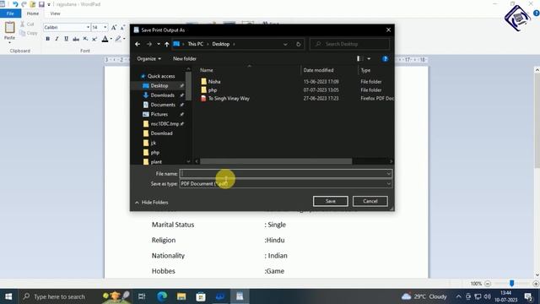Click the Search Desktop box
Screen dimensions: 540x304
[x=349, y=44]
